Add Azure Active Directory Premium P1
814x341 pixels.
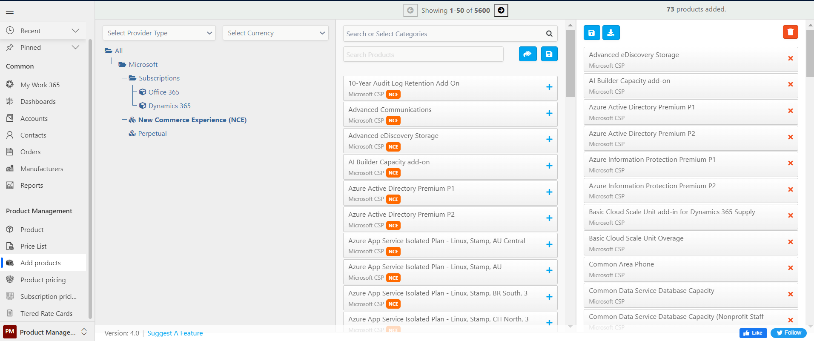pyautogui.click(x=549, y=192)
